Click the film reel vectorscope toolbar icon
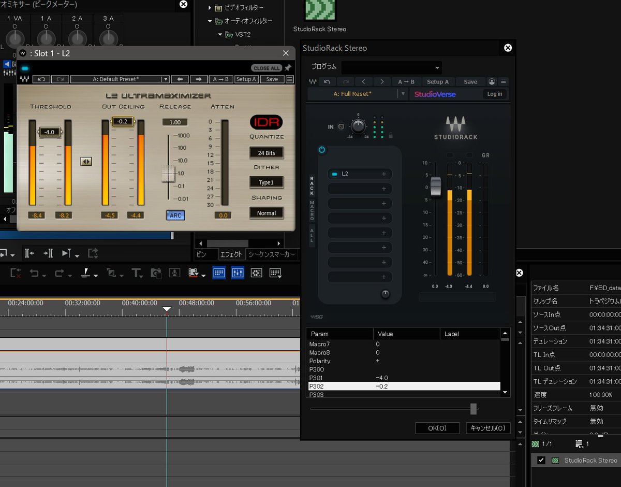The width and height of the screenshot is (621, 487). [256, 273]
